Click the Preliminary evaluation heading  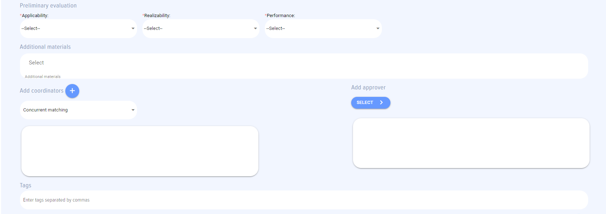pos(48,6)
